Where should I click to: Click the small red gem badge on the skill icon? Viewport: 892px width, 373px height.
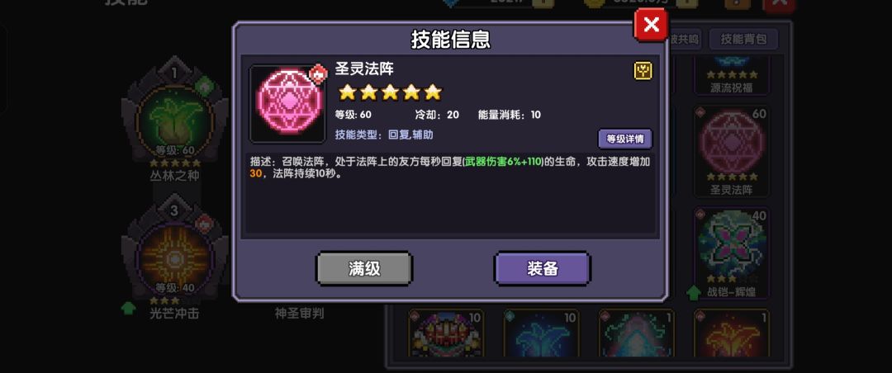point(318,74)
